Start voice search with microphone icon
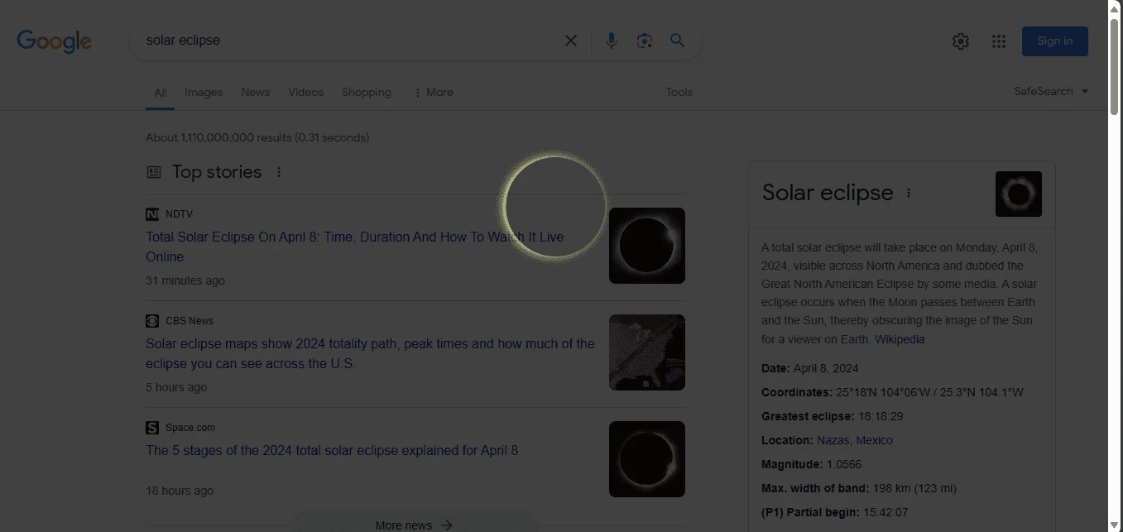Image resolution: width=1123 pixels, height=532 pixels. point(611,41)
